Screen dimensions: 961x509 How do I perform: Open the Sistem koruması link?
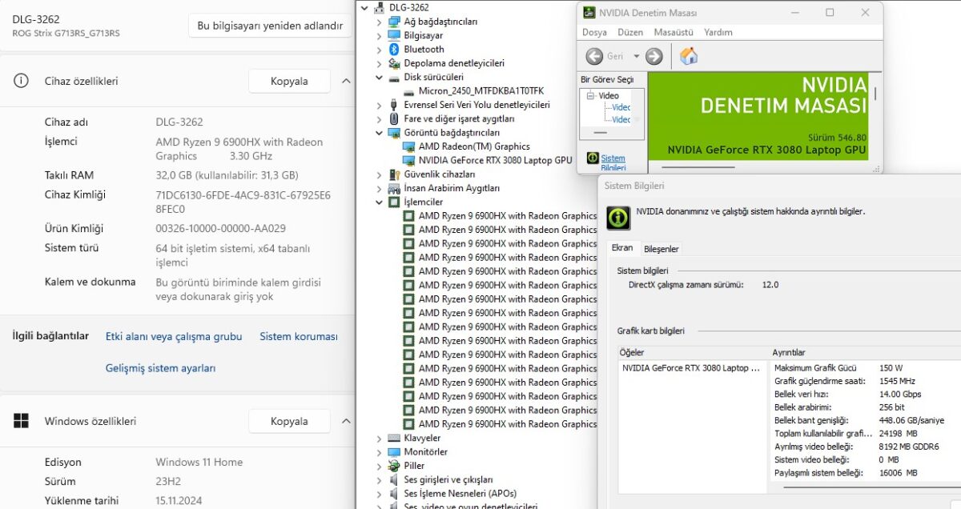[x=299, y=337]
